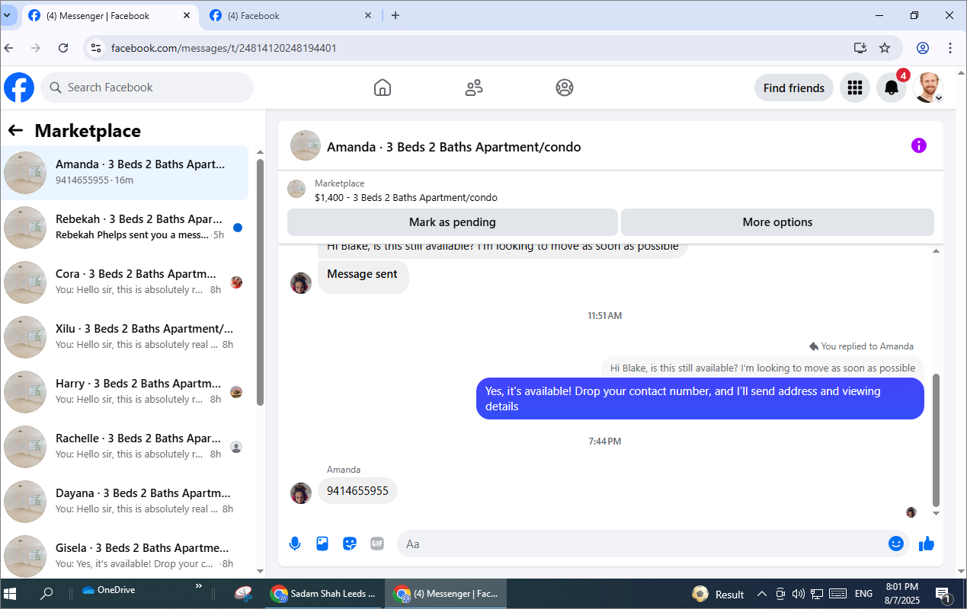Image resolution: width=967 pixels, height=609 pixels.
Task: Click the voice clip microphone icon
Action: [295, 544]
